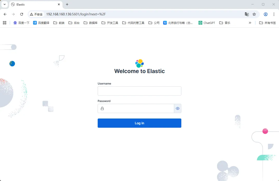This screenshot has width=279, height=181.
Task: Open the ChatGPT bookmark
Action: click(207, 23)
